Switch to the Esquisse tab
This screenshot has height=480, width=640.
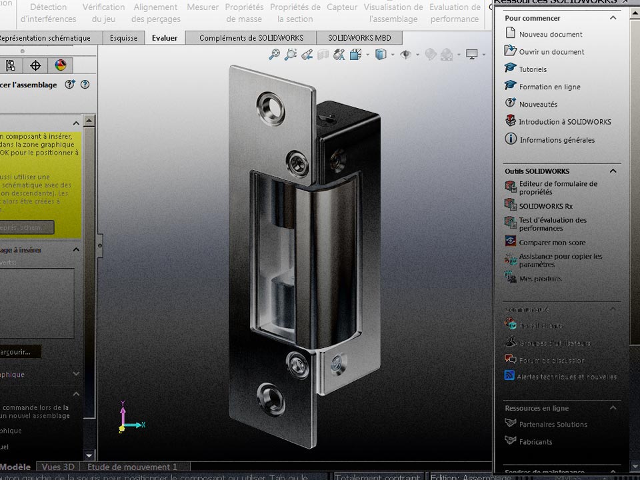click(x=123, y=38)
